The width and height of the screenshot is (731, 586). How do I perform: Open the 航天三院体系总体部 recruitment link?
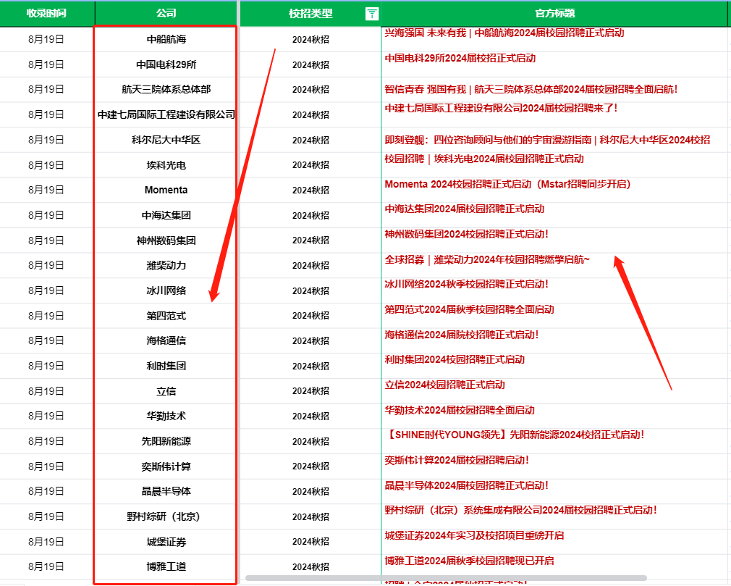click(531, 89)
